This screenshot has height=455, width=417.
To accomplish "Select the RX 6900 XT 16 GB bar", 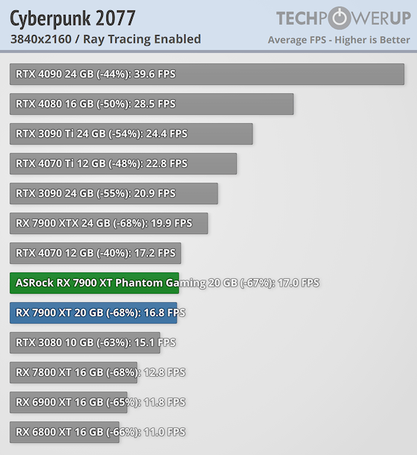I will coord(69,403).
